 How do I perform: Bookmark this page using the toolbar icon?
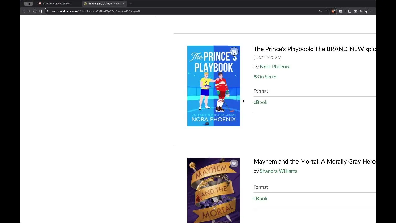[x=41, y=11]
